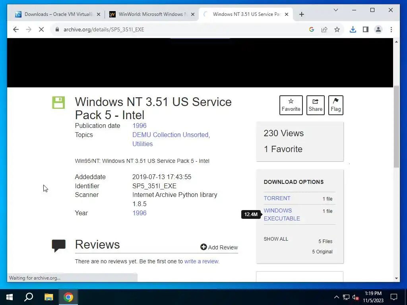Image resolution: width=407 pixels, height=305 pixels.
Task: Open the clock showing 1:19 PM
Action: 373,297
